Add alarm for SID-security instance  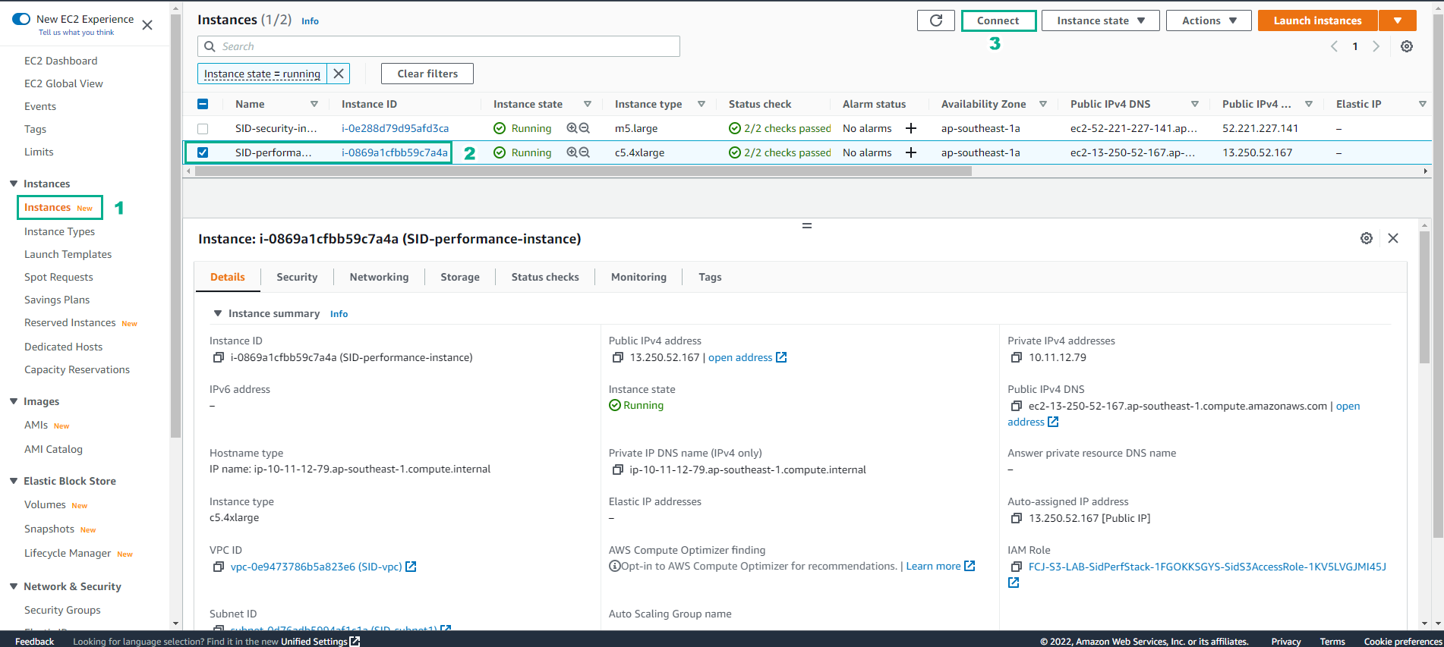pyautogui.click(x=910, y=128)
